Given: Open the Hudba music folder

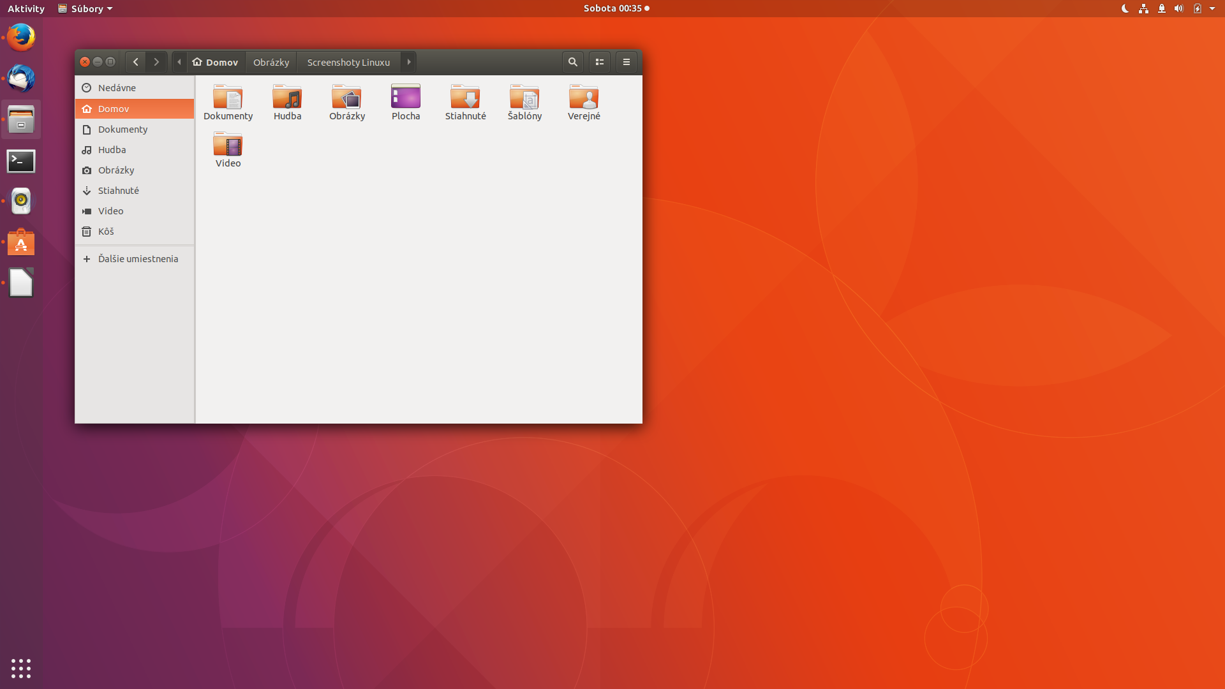Looking at the screenshot, I should (287, 97).
